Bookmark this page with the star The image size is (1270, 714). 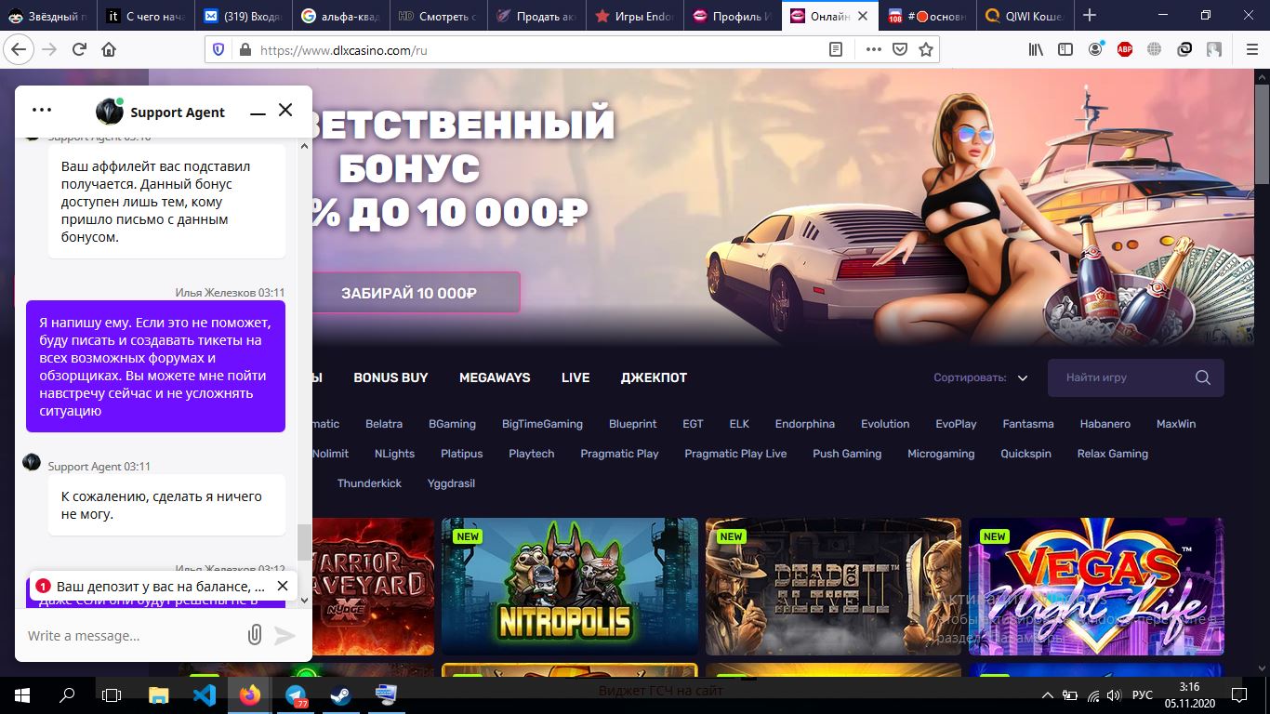[x=926, y=49]
